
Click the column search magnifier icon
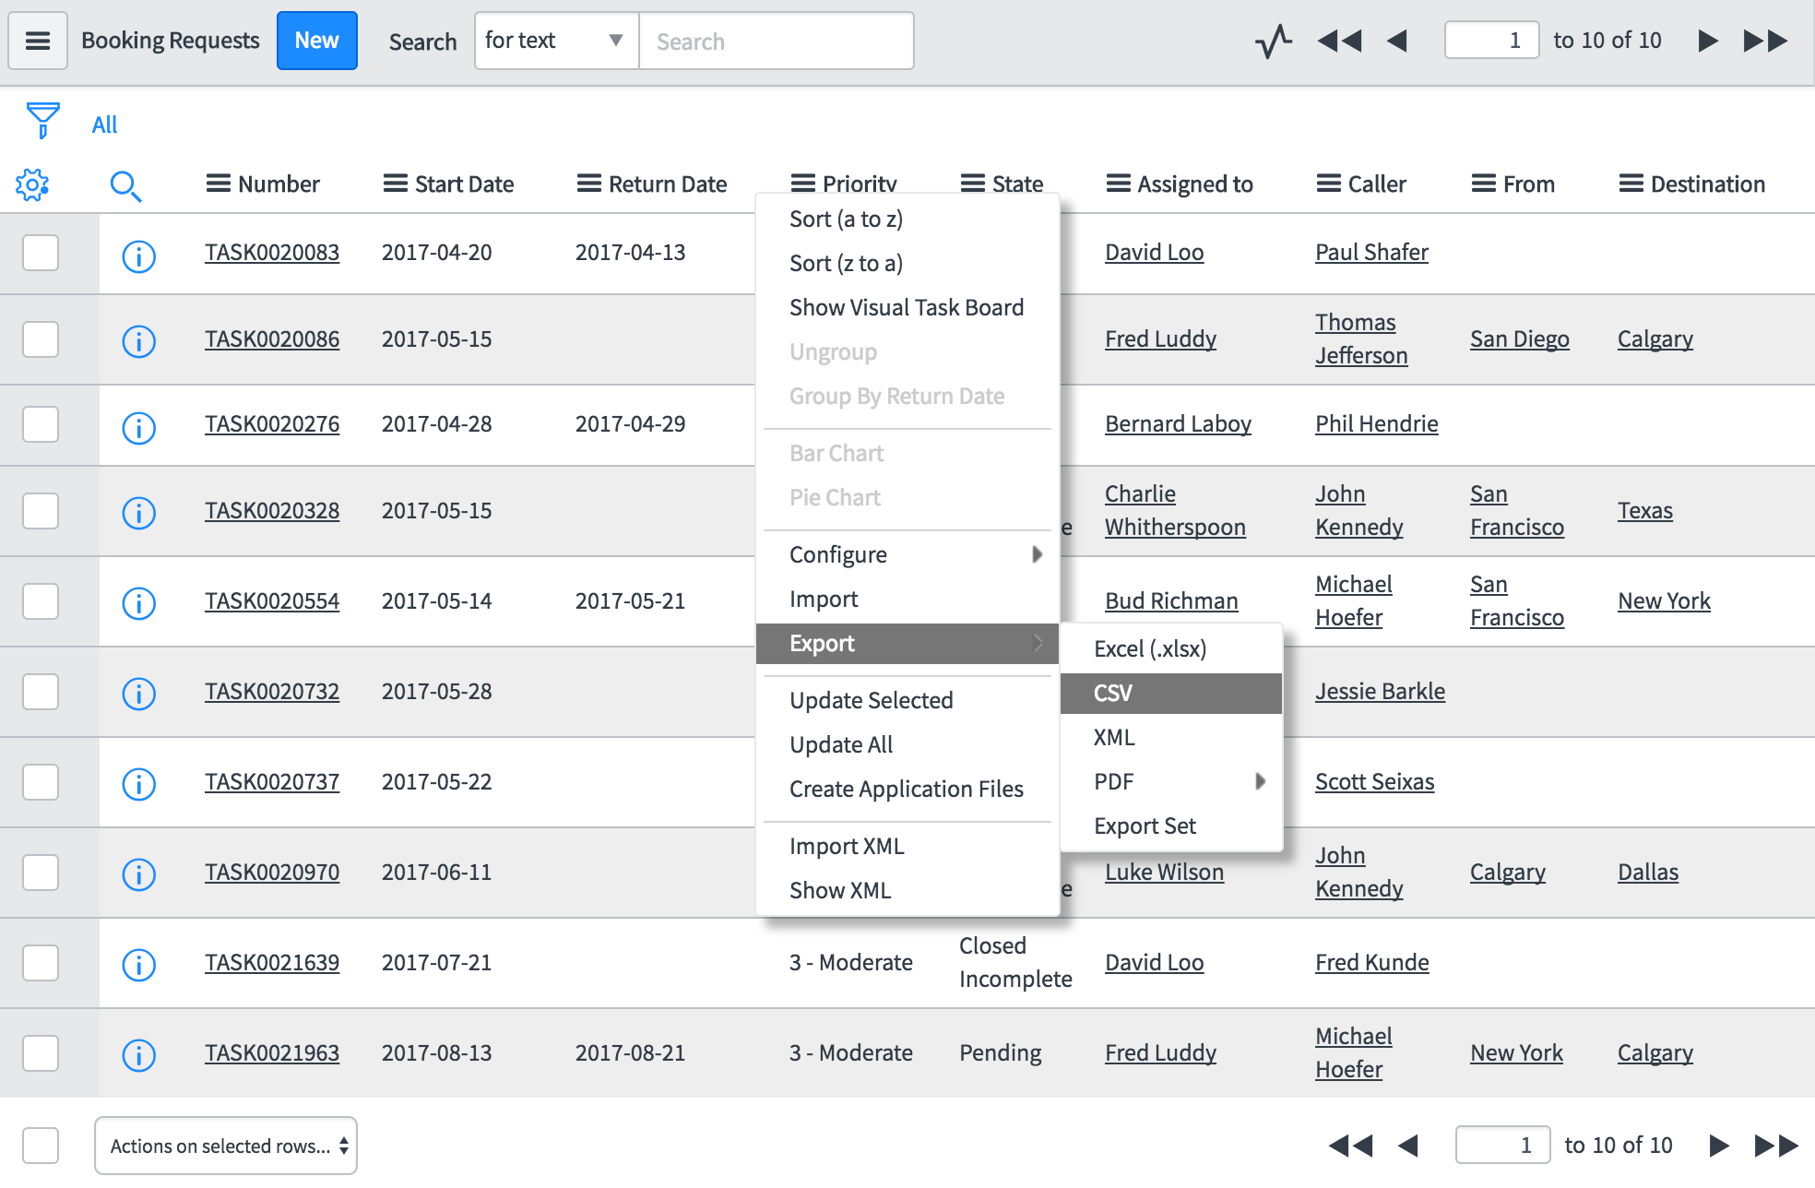point(125,186)
